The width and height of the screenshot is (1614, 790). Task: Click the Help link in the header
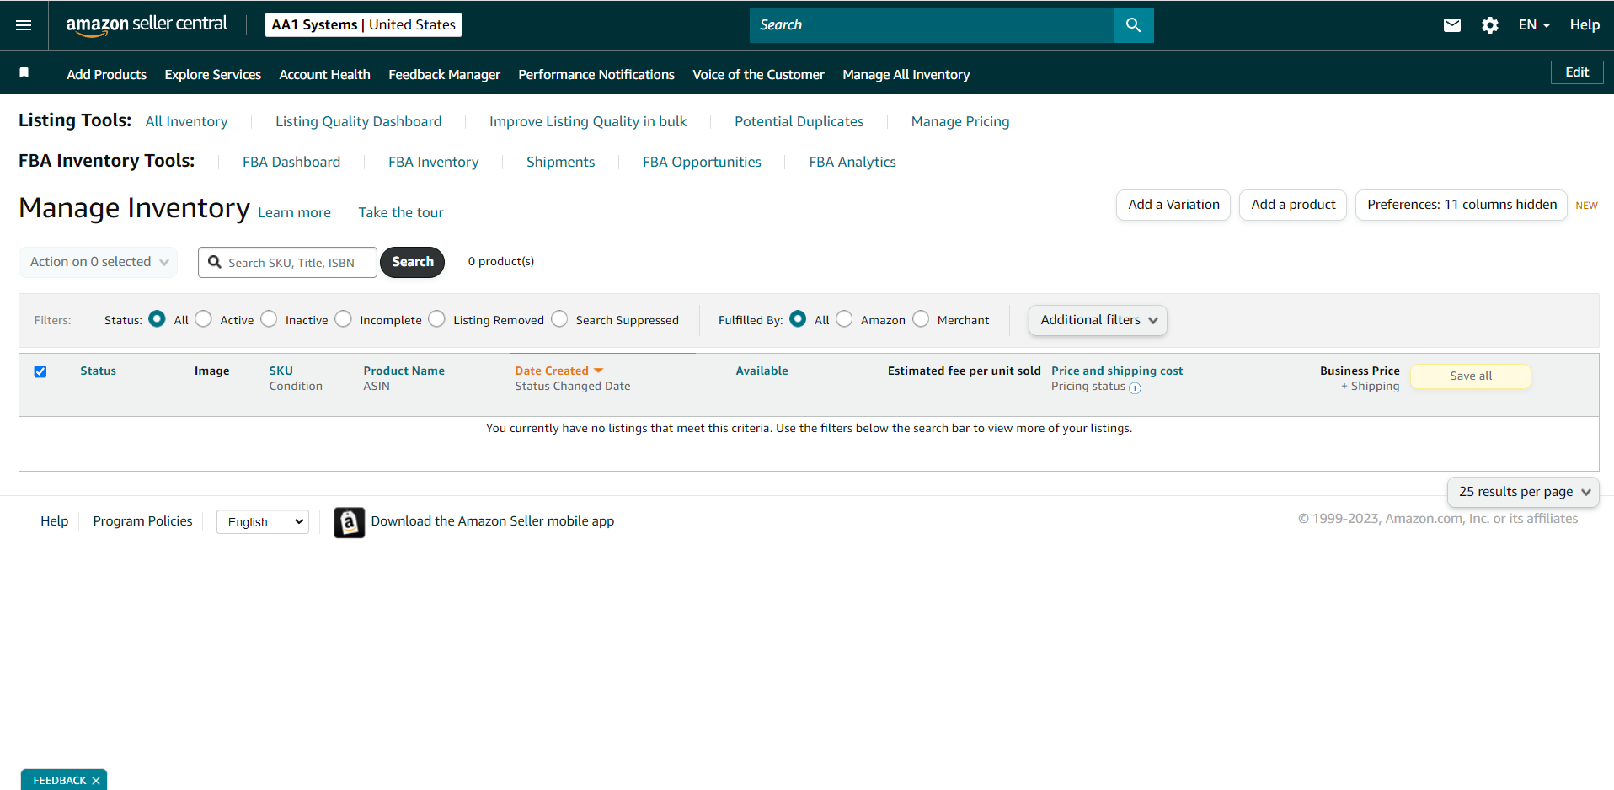pos(1585,25)
